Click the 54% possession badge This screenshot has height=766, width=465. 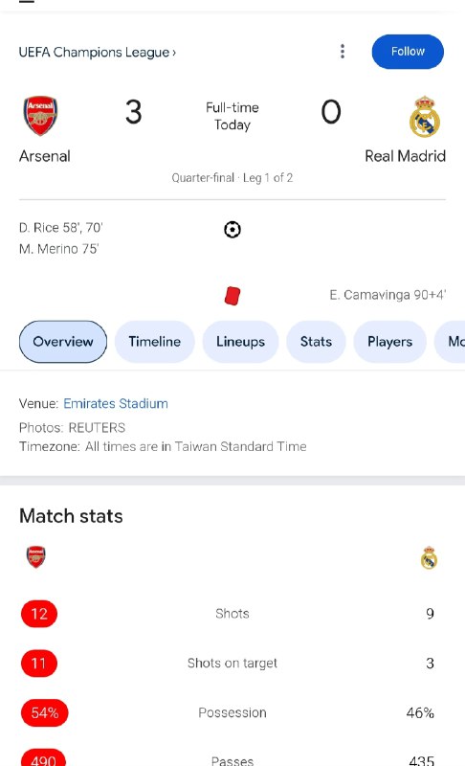coord(44,712)
